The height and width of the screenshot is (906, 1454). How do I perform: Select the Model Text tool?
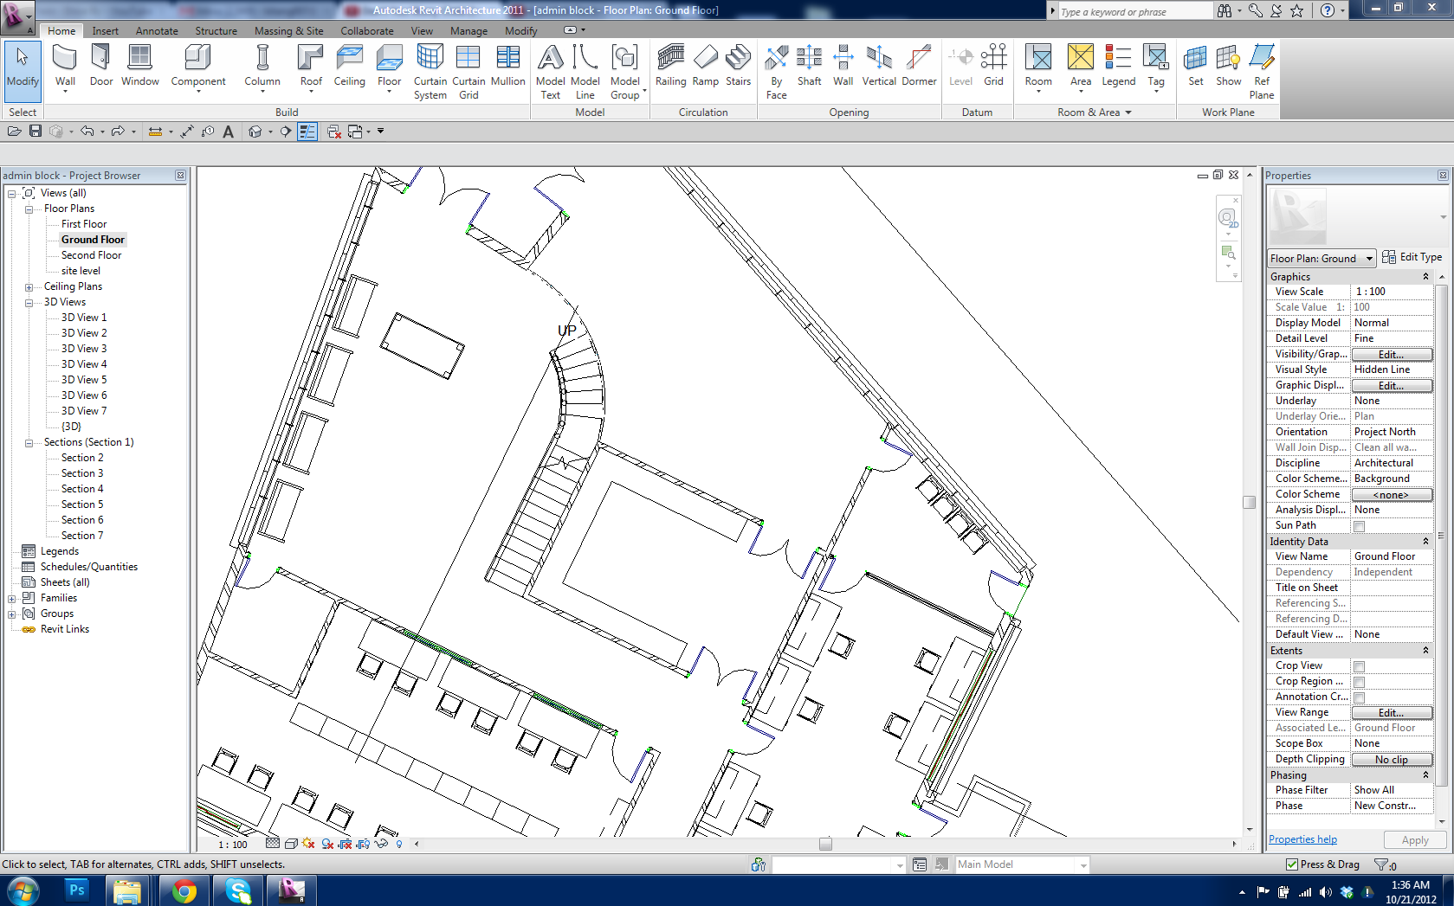click(x=551, y=72)
